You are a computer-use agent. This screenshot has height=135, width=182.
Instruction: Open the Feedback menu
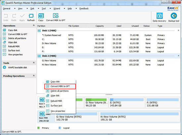[84, 9]
